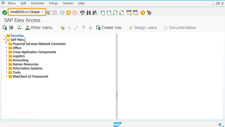Open the Favorites menu in menu bar
Viewport: 225px width, 127px height.
point(37,3)
